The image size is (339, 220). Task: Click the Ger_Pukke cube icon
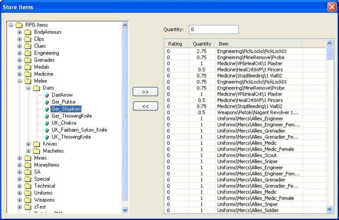(x=47, y=102)
